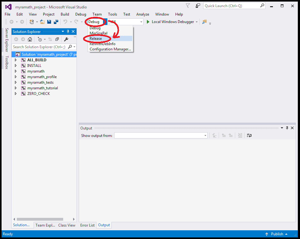Expand the ZERO_CHECK project node
Image resolution: width=300 pixels, height=239 pixels.
pos(16,94)
